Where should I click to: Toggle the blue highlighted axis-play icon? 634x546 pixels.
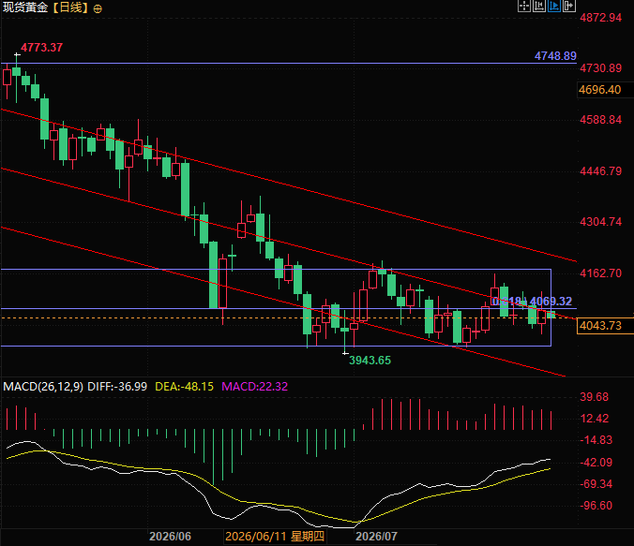tap(554, 6)
